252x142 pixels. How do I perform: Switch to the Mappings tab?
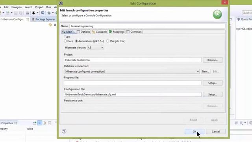(117, 32)
